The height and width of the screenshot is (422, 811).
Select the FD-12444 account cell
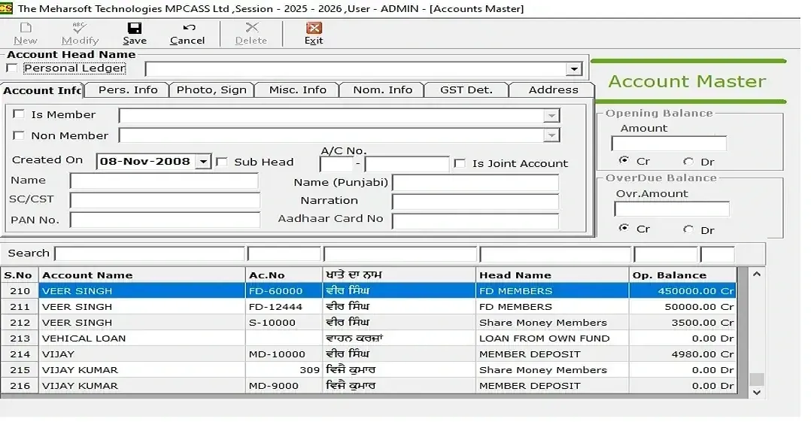[284, 307]
